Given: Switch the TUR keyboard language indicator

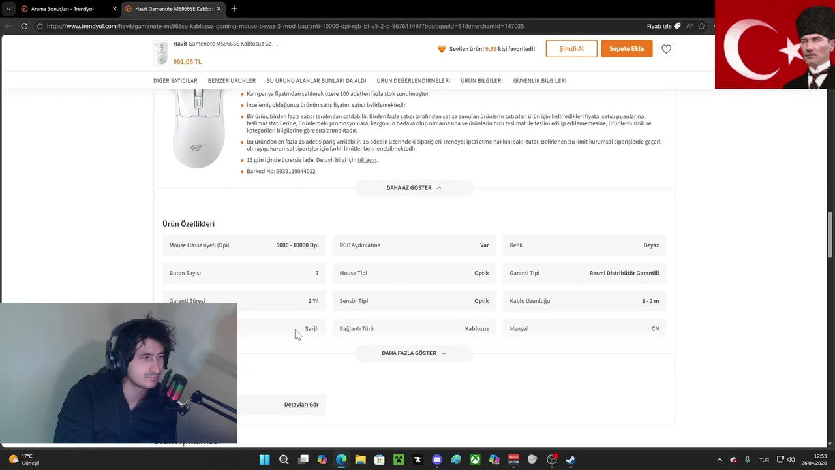Looking at the screenshot, I should [x=764, y=460].
